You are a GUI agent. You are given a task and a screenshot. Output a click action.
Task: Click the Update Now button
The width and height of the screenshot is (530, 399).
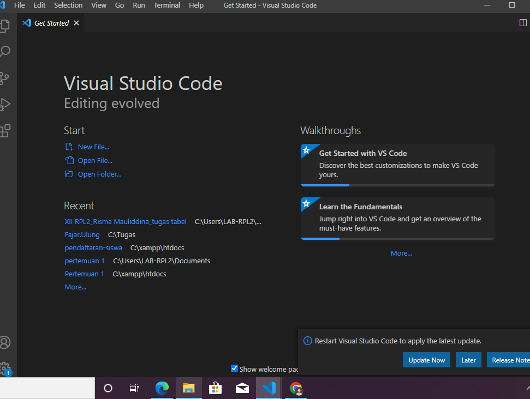pyautogui.click(x=426, y=360)
